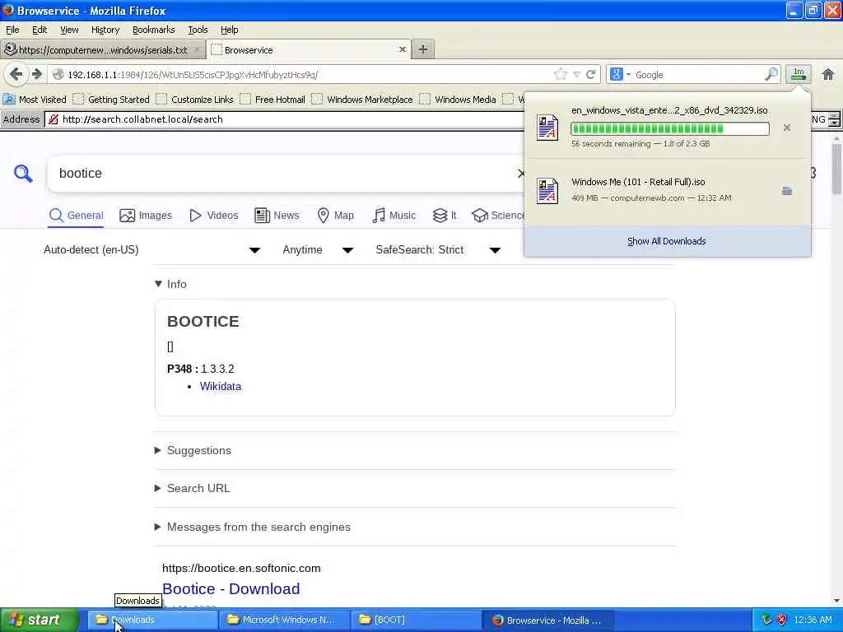Screen dimensions: 843x632
Task: Open containing folder for Windows Me ISO
Action: (787, 191)
